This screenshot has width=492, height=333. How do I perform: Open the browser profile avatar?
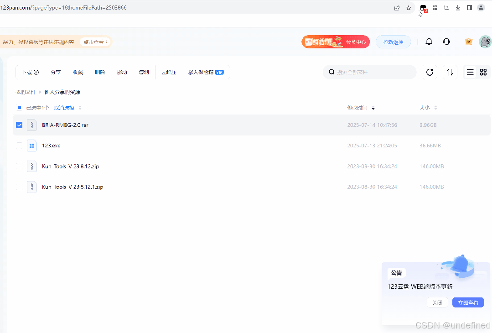tap(481, 8)
